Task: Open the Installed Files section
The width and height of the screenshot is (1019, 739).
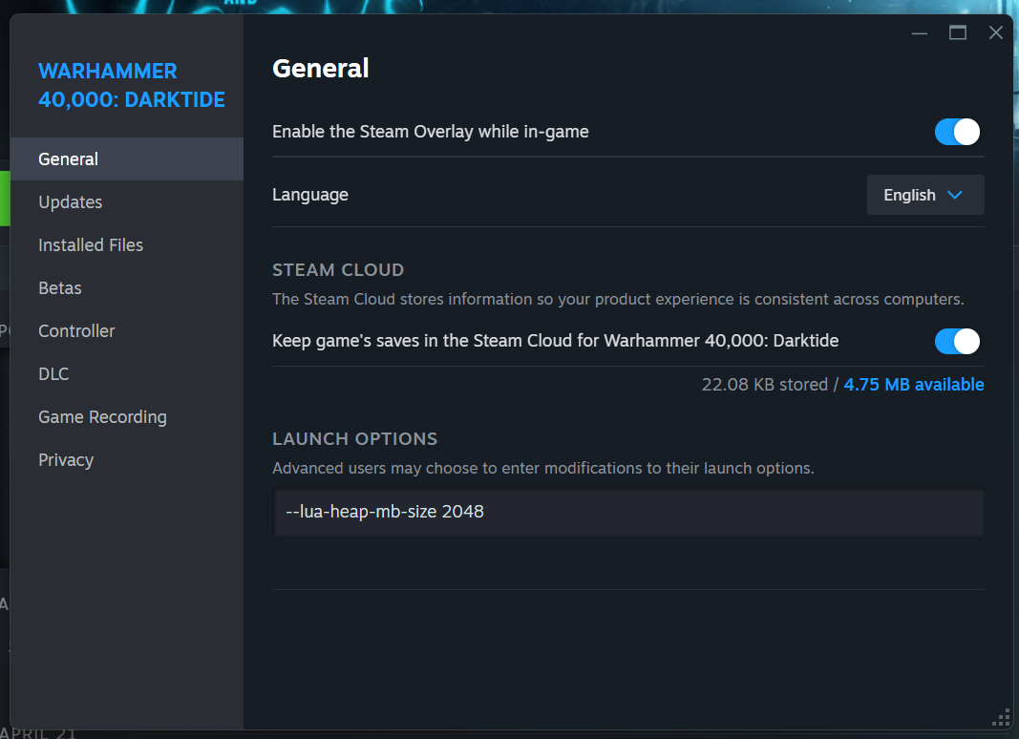Action: point(91,245)
